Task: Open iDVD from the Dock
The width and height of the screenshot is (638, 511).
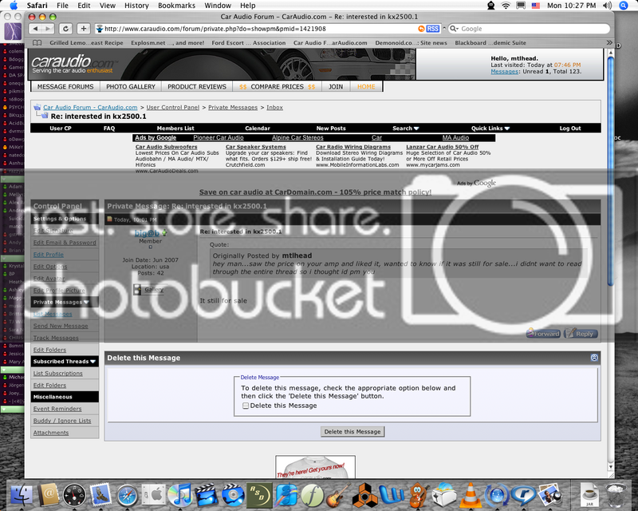Action: click(x=233, y=495)
